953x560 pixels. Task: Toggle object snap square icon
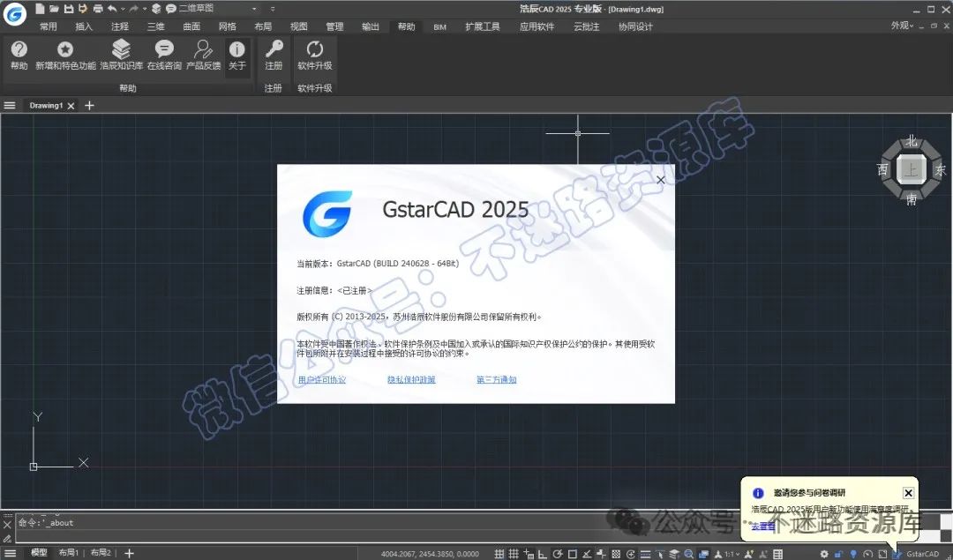click(x=573, y=554)
